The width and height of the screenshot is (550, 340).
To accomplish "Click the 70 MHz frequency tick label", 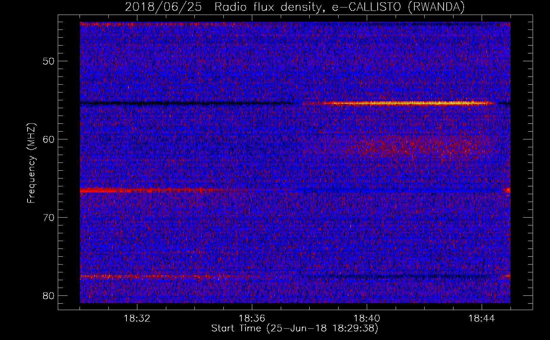I will pyautogui.click(x=49, y=218).
